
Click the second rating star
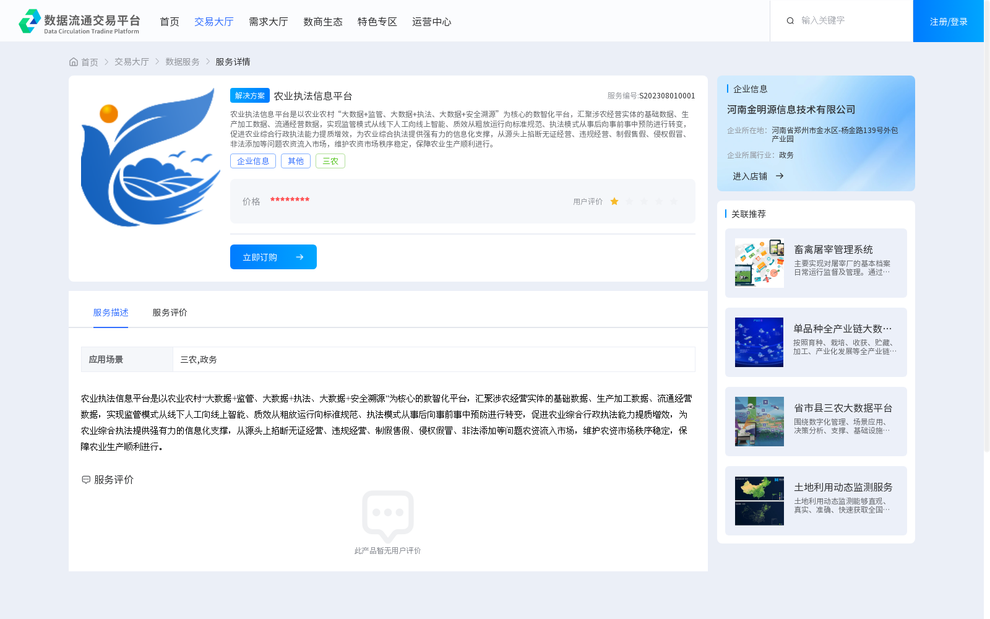pyautogui.click(x=629, y=202)
